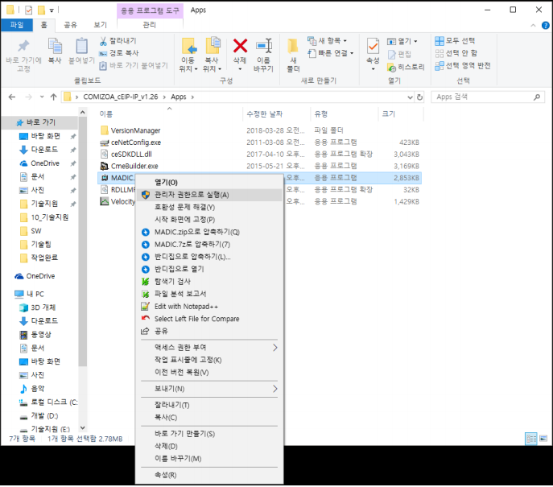Click the Properties checkmark icon in ribbon
553x487 pixels.
coord(373,50)
